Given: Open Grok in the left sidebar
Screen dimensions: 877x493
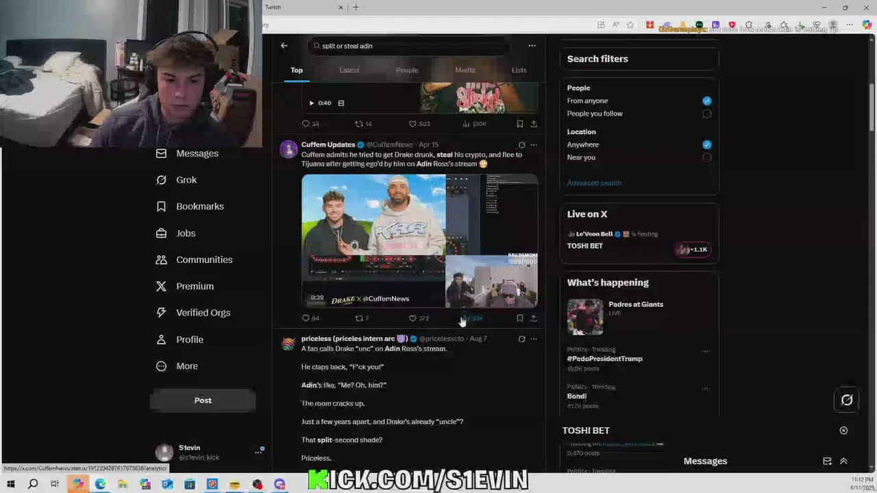Looking at the screenshot, I should pyautogui.click(x=176, y=180).
